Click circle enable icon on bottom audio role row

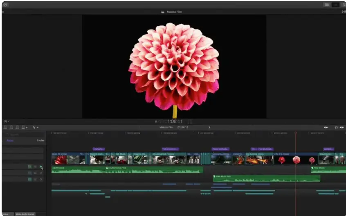(41, 179)
